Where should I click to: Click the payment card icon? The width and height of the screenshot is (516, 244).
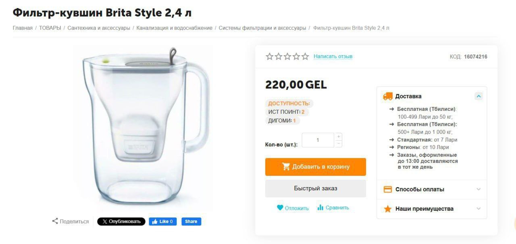click(x=388, y=189)
